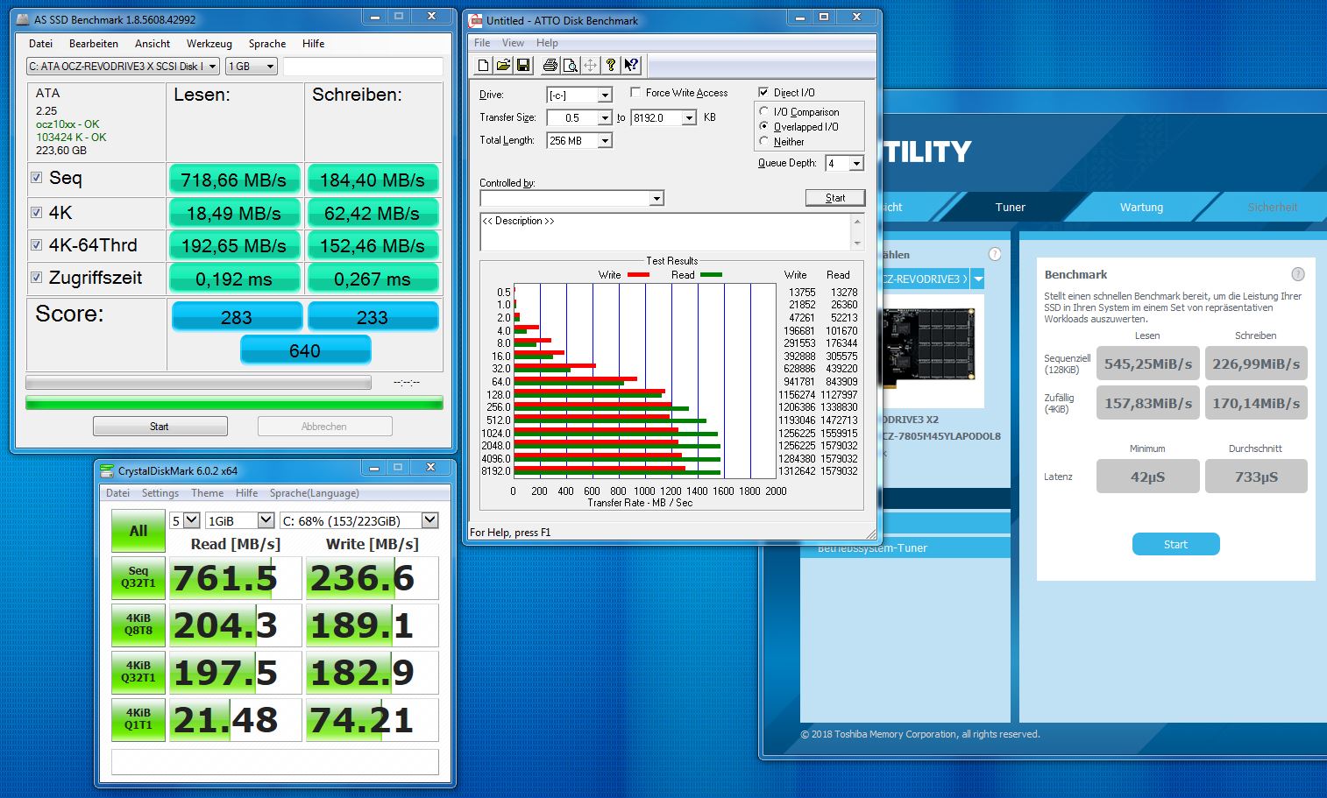Open the Werkzeug menu in AS SSD
The height and width of the screenshot is (798, 1327).
tap(209, 43)
